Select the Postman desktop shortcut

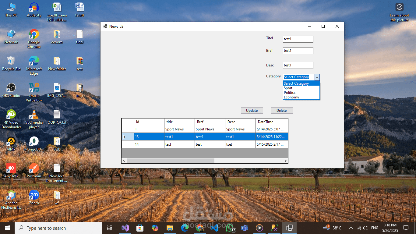[34, 171]
